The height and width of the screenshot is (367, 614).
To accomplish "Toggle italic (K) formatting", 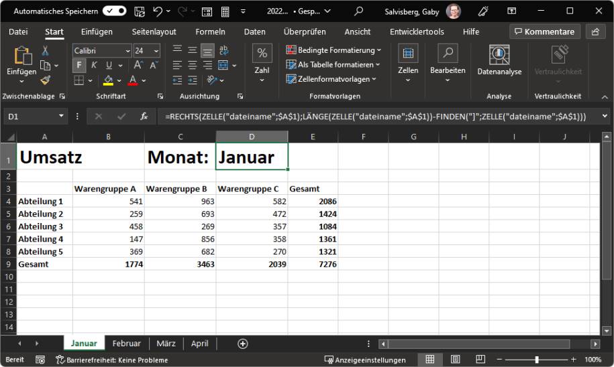I will 94,65.
